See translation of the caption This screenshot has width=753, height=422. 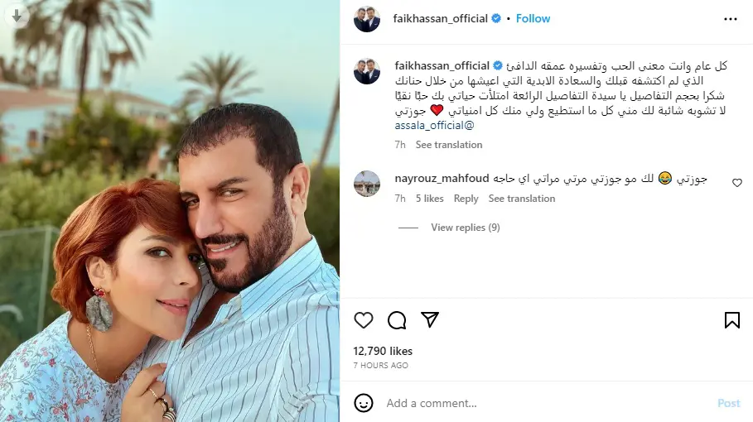pyautogui.click(x=449, y=145)
